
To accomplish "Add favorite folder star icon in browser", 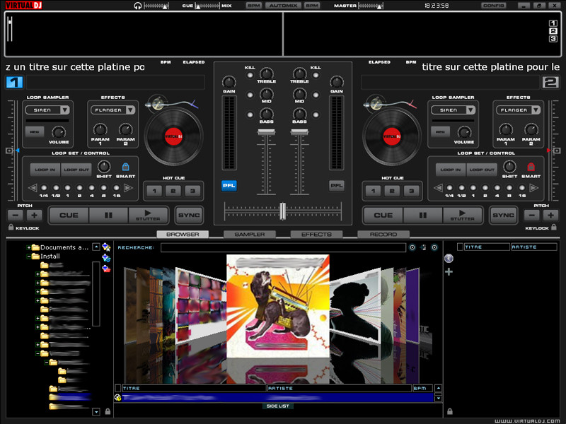I will tap(105, 247).
